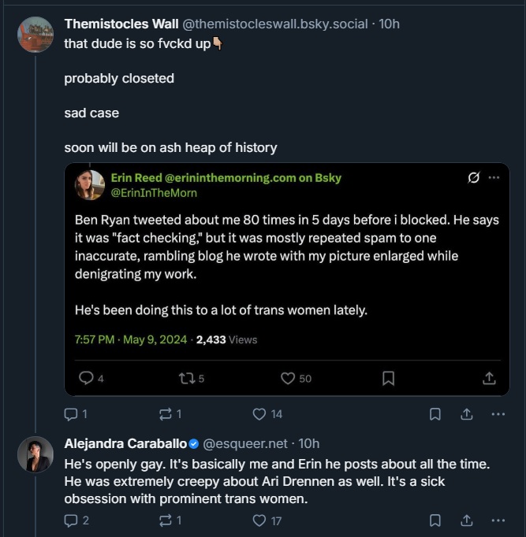Share Alejandra Caraballo's post
The image size is (526, 537).
coord(466,520)
